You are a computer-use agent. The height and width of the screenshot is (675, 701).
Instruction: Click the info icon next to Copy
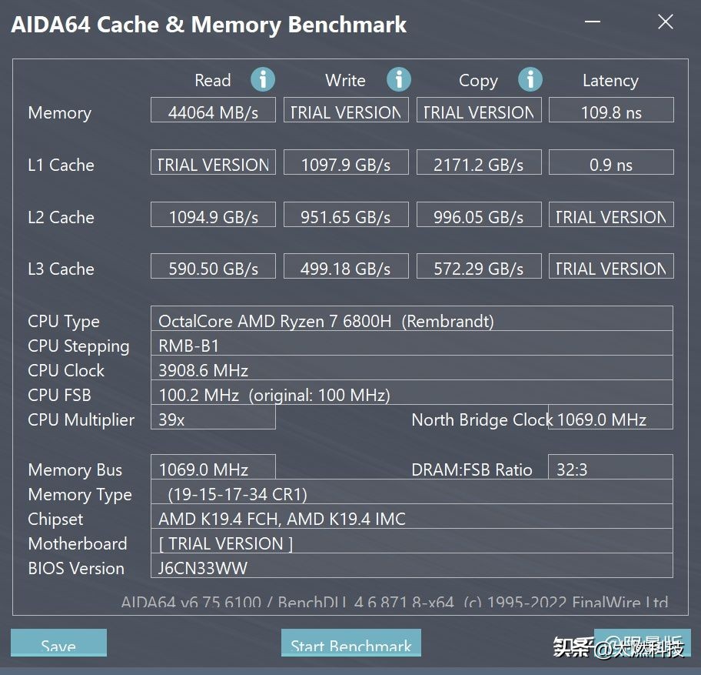530,79
